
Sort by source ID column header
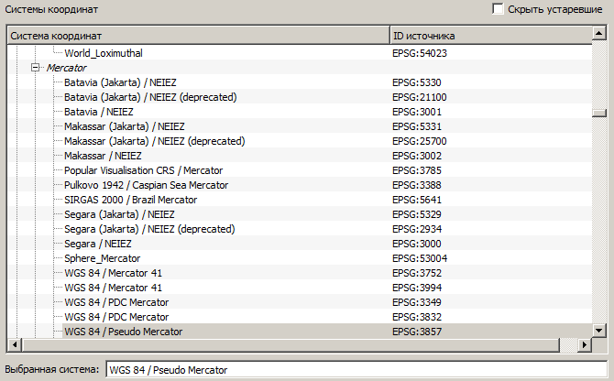pyautogui.click(x=488, y=36)
